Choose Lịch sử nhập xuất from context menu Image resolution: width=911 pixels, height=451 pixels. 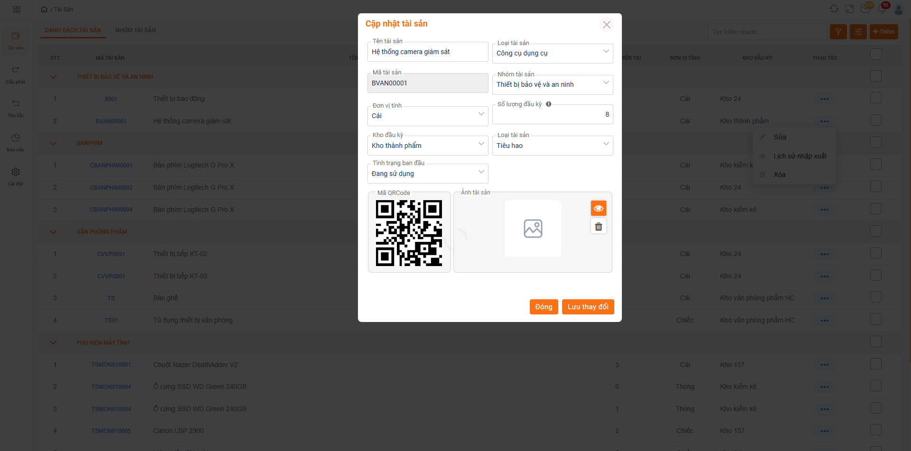pyautogui.click(x=799, y=156)
